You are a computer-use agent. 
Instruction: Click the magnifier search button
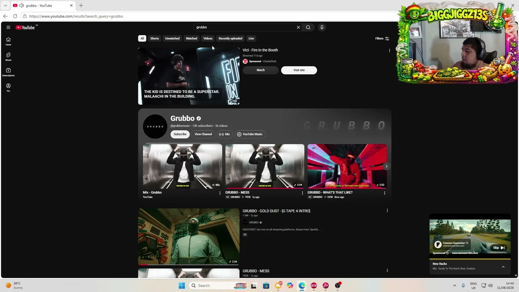click(308, 28)
